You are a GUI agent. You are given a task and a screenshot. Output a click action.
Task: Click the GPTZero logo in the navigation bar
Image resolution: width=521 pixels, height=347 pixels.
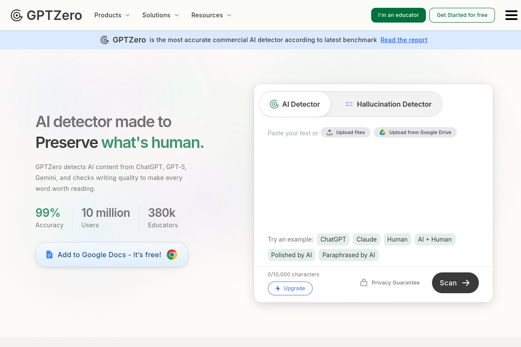(46, 15)
